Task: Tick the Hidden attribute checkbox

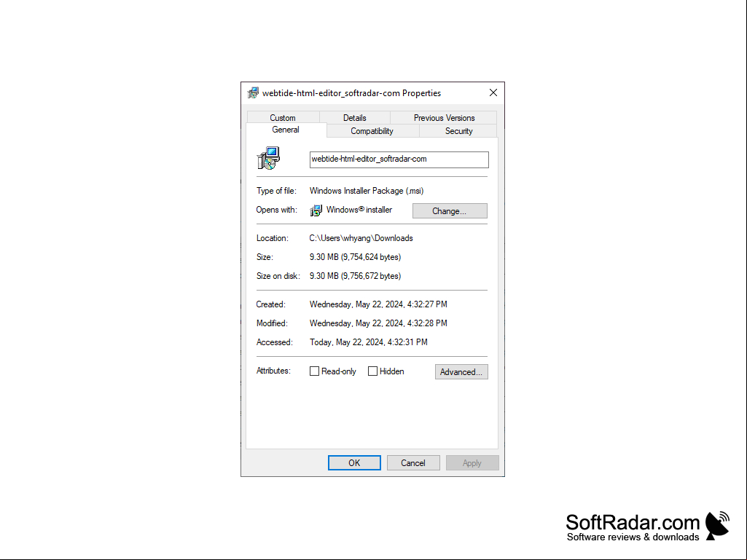Action: point(372,371)
